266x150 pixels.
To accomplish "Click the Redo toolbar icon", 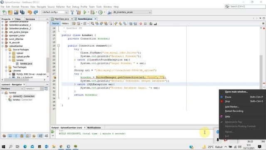I will click(x=36, y=12).
